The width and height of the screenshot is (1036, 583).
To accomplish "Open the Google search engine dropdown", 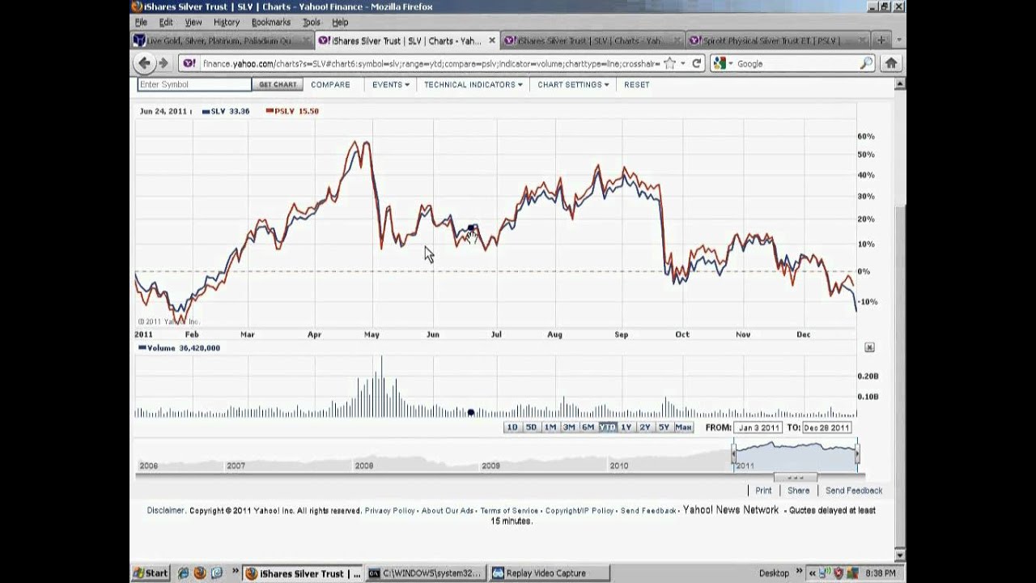I will pyautogui.click(x=731, y=63).
